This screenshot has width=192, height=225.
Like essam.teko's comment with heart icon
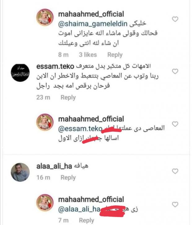[x=175, y=71]
